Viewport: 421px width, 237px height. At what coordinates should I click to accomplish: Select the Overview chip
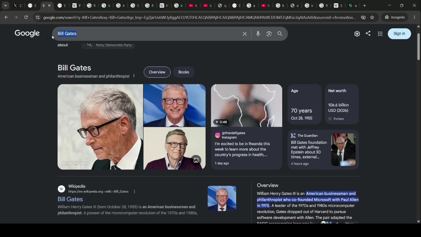click(x=157, y=72)
